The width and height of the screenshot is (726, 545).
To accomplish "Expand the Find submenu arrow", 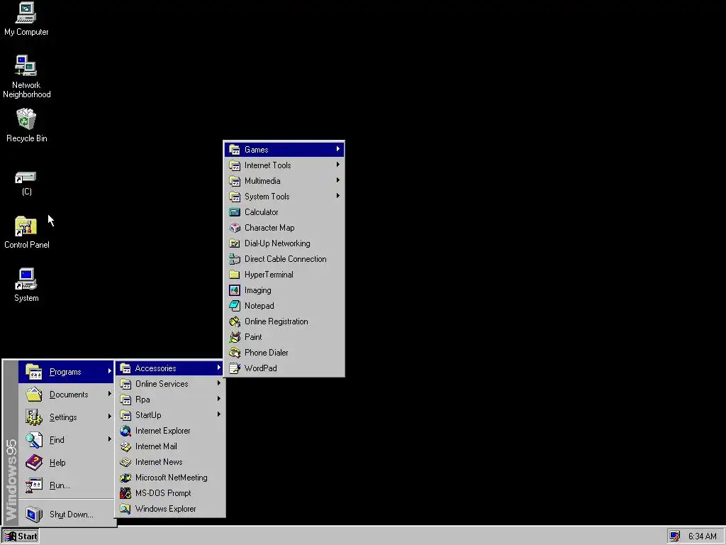I will pos(110,439).
